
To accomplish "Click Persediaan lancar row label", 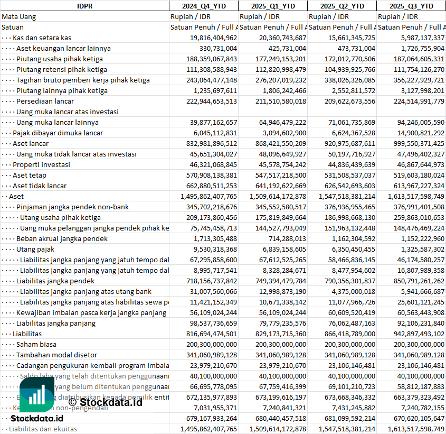I will click(x=45, y=101).
